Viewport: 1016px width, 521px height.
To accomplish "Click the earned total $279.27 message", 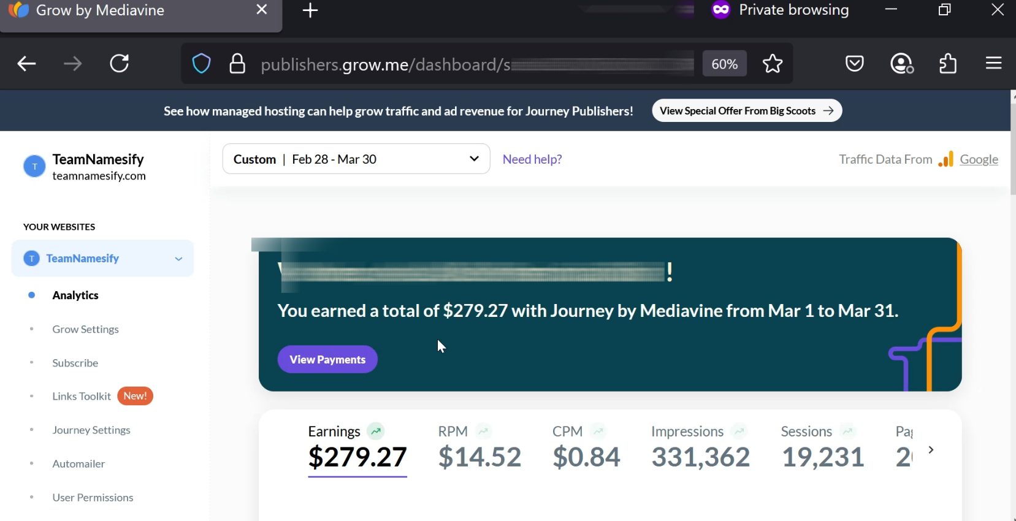I will point(588,311).
